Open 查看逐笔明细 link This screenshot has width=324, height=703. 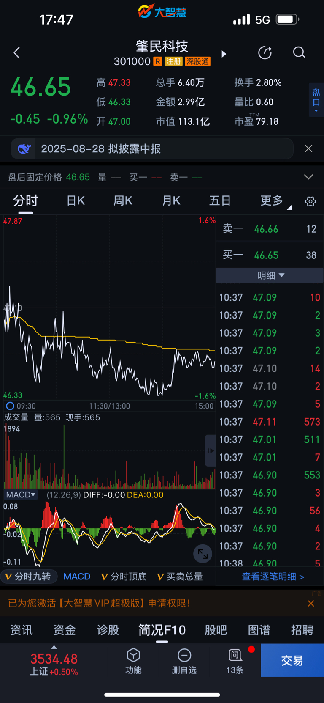pos(273,577)
